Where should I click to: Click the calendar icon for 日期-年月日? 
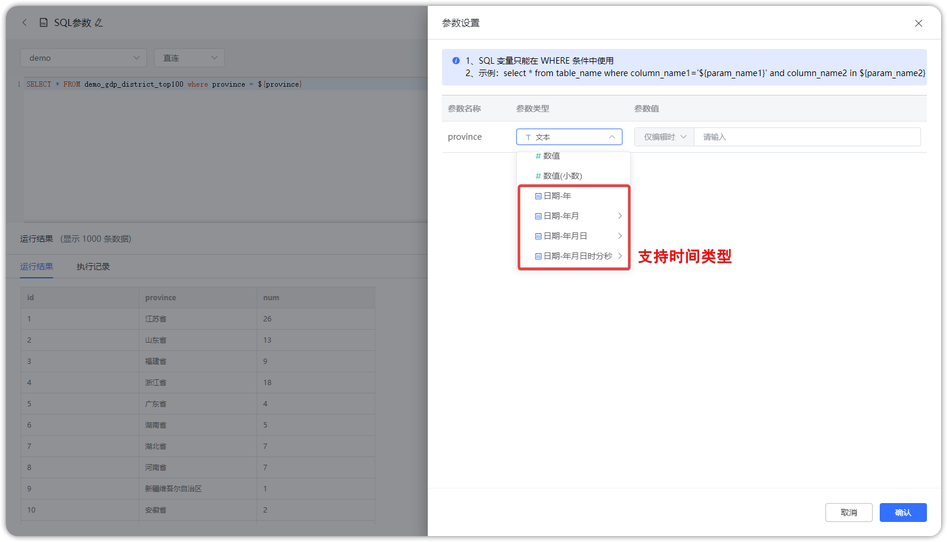point(538,236)
